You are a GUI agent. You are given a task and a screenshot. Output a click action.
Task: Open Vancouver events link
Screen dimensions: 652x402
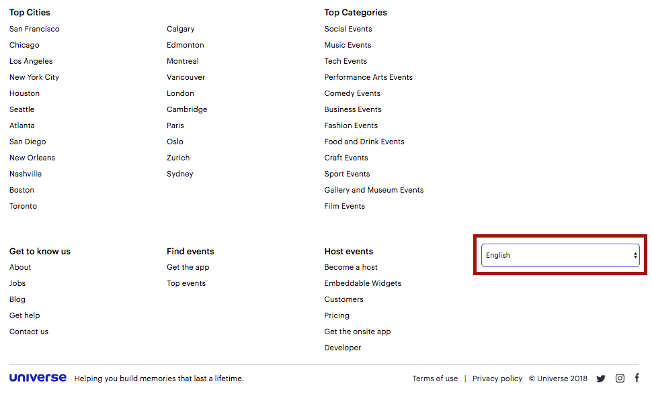pos(186,77)
